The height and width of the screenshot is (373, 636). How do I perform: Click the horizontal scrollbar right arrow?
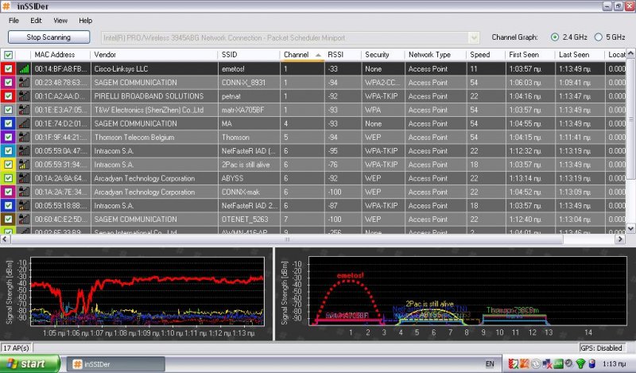620,239
